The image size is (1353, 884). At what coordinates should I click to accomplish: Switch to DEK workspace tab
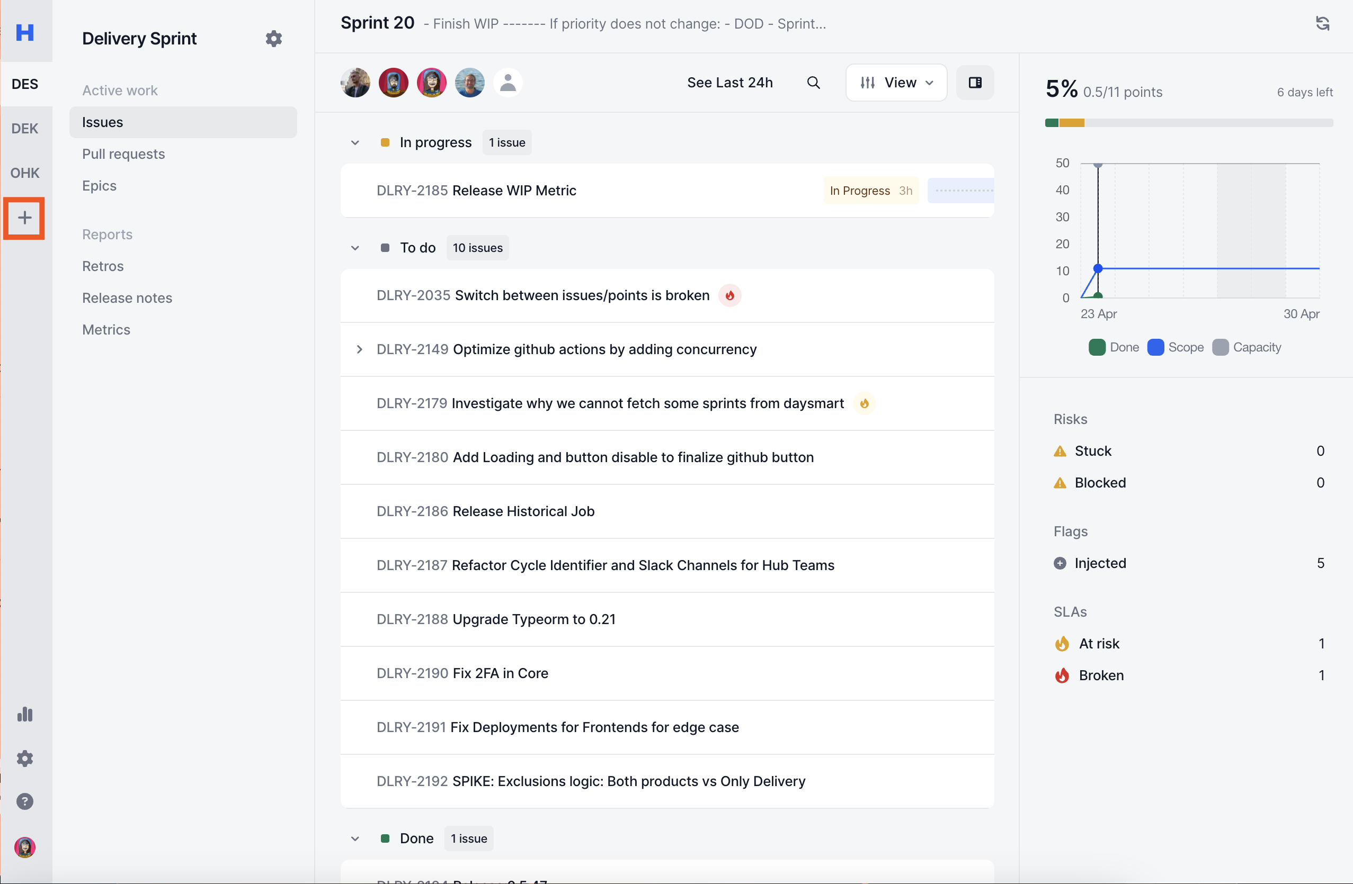[24, 129]
